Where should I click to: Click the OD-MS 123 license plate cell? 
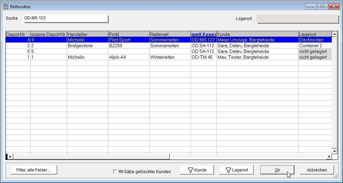tap(204, 40)
